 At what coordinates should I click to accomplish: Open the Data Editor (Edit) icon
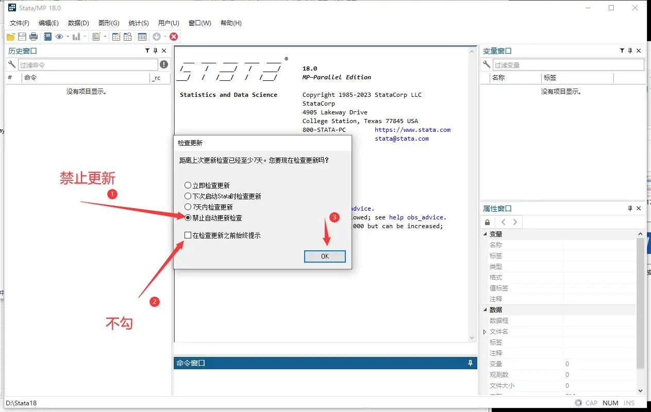click(x=116, y=36)
